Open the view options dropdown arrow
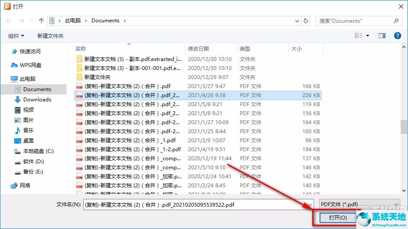Image resolution: width=408 pixels, height=229 pixels. pos(367,36)
